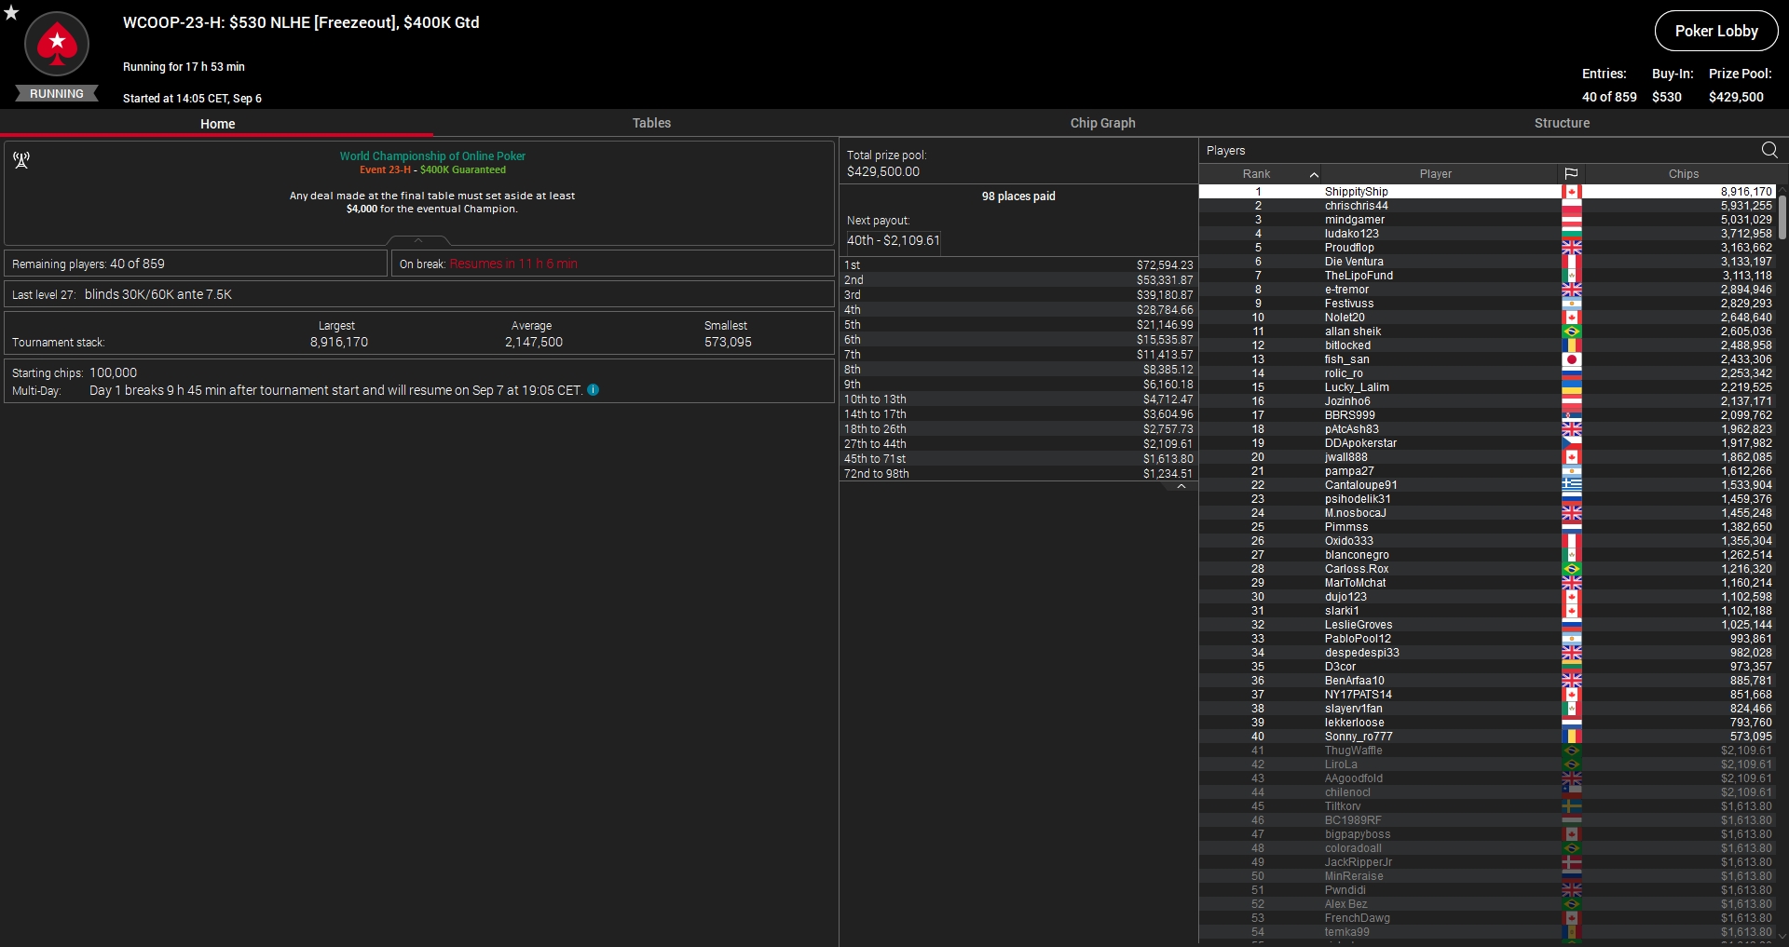Click the PokerStars spade logo
This screenshot has width=1789, height=947.
pyautogui.click(x=57, y=44)
